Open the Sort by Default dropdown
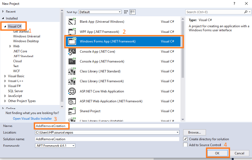The image size is (252, 160). 100,12
